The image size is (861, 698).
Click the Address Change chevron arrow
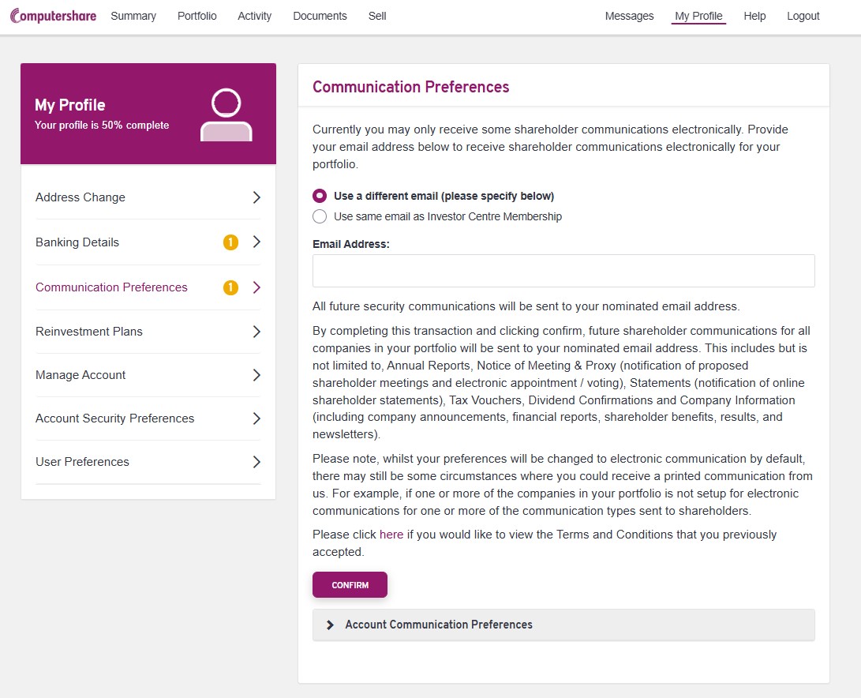tap(256, 197)
